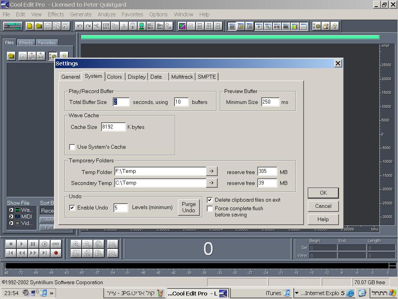Open the Display tab in Settings

coord(136,77)
